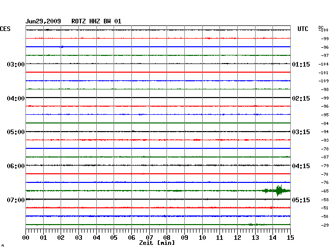Image resolution: width=331 pixels, height=251 pixels.
Task: Click DC offset value -98
Action: point(325,89)
